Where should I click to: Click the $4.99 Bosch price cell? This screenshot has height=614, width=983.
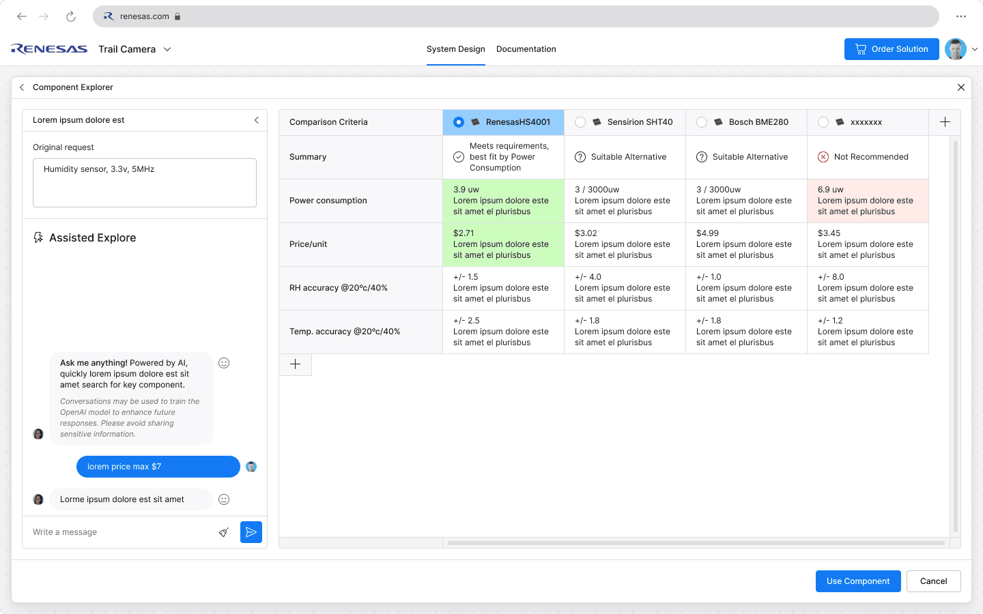747,244
